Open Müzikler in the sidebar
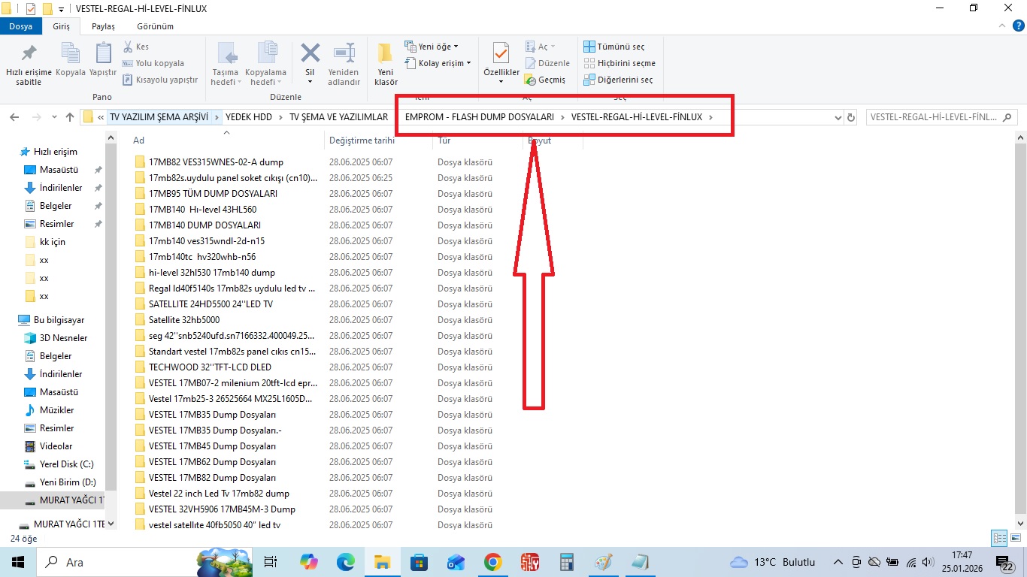The image size is (1027, 577). coord(56,410)
